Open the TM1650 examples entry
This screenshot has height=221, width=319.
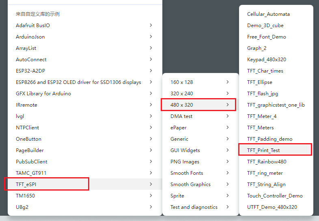85,196
